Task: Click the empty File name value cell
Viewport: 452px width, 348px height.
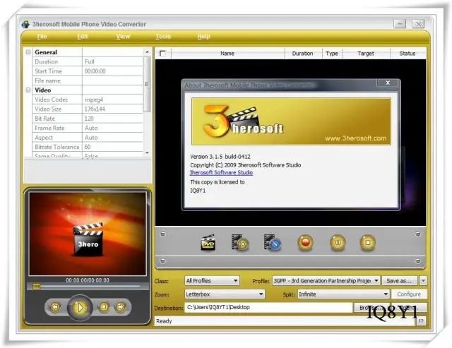Action: coord(113,80)
